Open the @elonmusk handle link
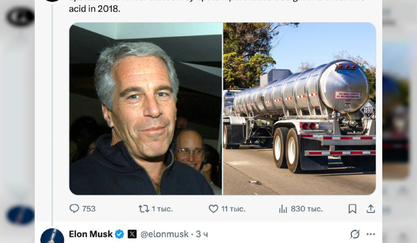This screenshot has height=243, width=417. [x=164, y=234]
